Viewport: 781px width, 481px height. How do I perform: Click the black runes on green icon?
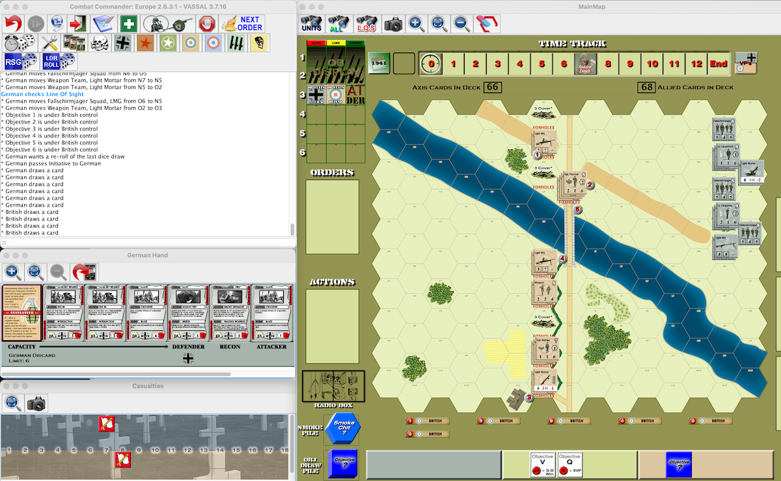(x=236, y=43)
